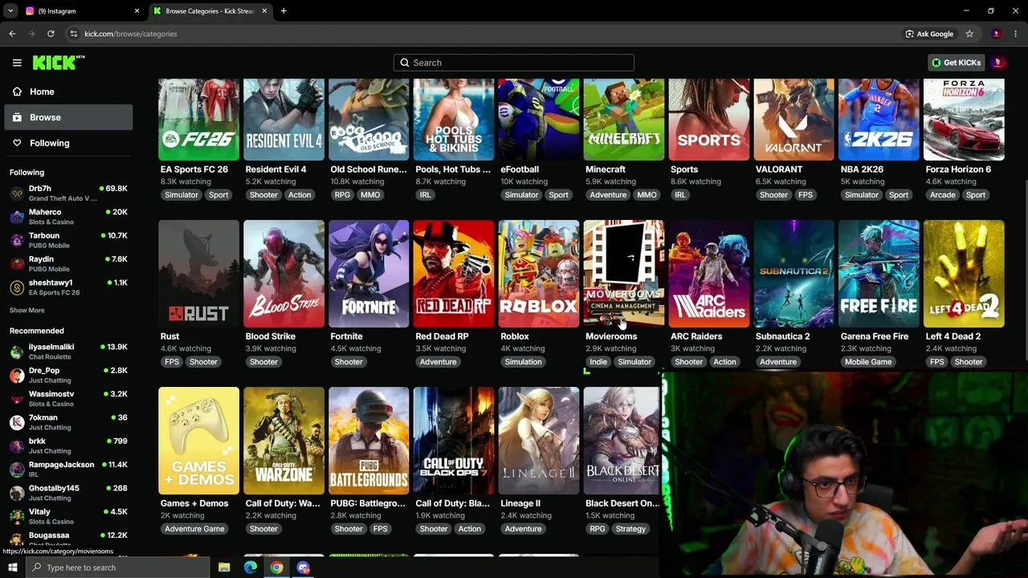Select the Mobile Game tag under Garena Free Fire
Image resolution: width=1028 pixels, height=578 pixels.
(868, 362)
